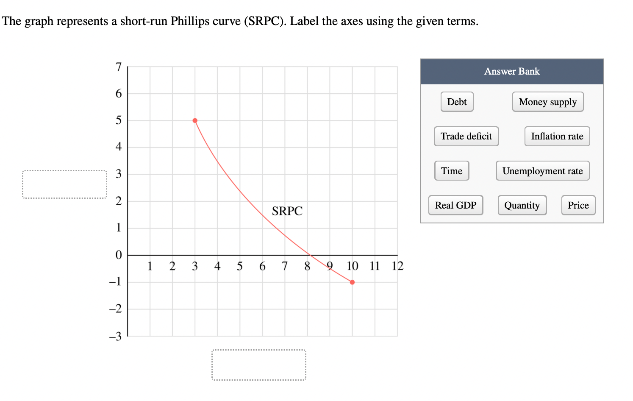Select the Trade deficit tile

pyautogui.click(x=466, y=136)
